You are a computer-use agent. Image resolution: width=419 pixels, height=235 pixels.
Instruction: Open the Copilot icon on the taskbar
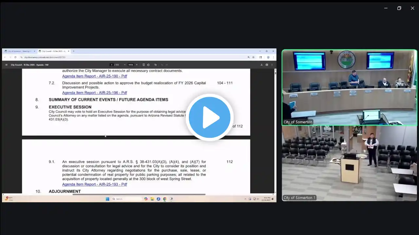point(146,199)
